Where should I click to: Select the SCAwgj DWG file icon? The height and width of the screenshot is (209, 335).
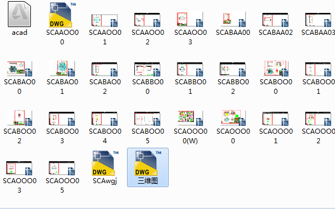105,163
